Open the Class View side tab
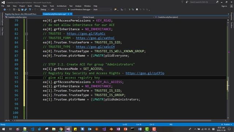The width and height of the screenshot is (234, 132). coord(2,31)
